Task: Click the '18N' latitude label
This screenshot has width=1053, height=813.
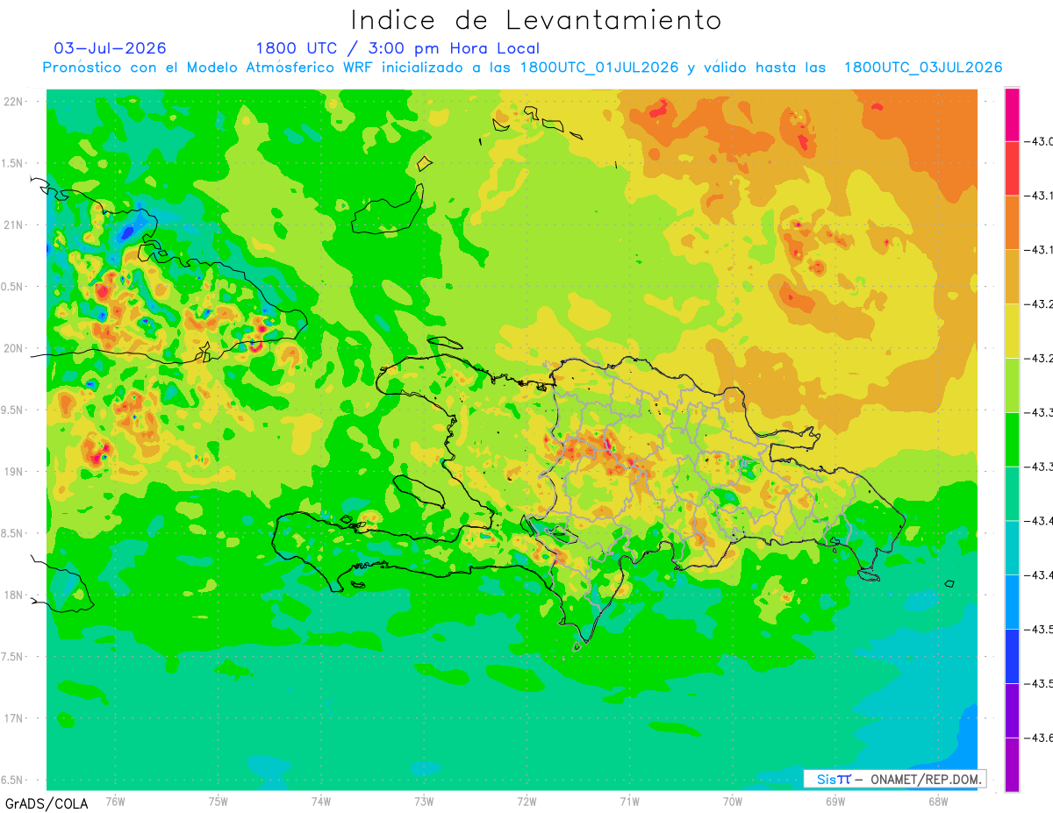Action: point(14,595)
